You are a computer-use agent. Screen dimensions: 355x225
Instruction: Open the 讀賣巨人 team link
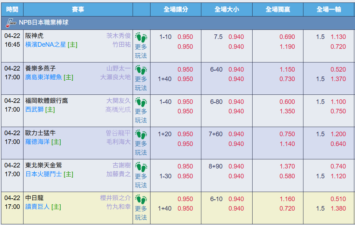click(x=38, y=207)
